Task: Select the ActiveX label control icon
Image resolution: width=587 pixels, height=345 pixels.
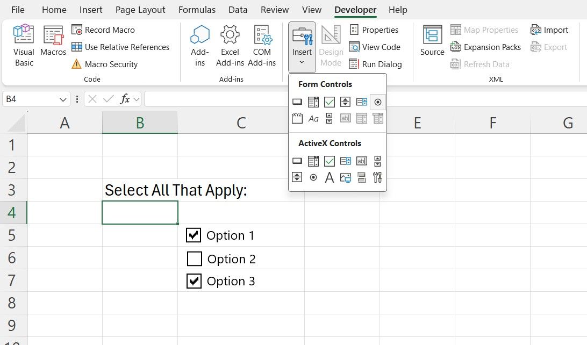Action: pos(330,177)
